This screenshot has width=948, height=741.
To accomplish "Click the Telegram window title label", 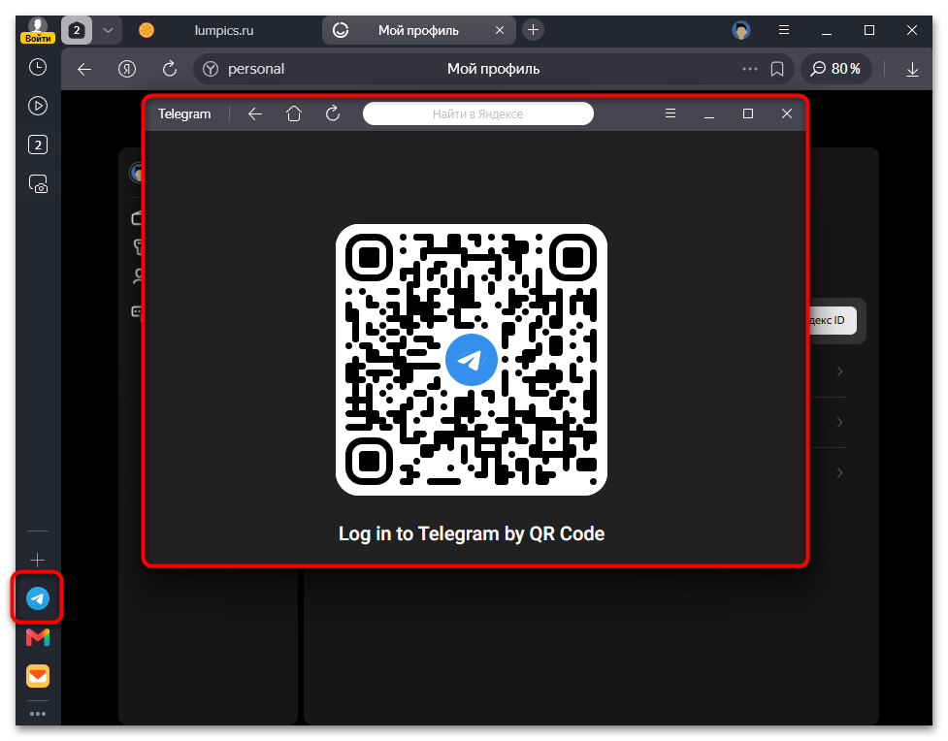I will [184, 113].
